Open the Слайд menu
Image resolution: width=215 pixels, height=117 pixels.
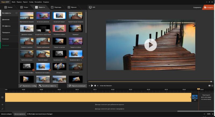point(31,2)
